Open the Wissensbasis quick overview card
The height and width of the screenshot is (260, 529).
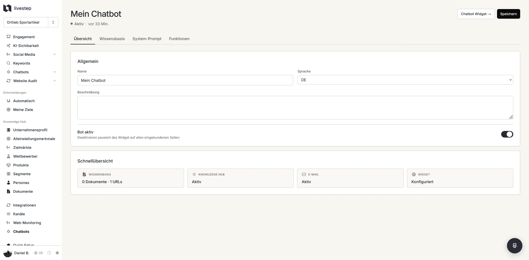131,178
